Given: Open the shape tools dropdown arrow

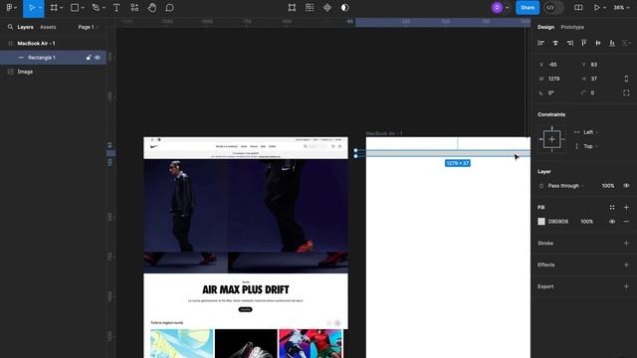Looking at the screenshot, I should [83, 8].
